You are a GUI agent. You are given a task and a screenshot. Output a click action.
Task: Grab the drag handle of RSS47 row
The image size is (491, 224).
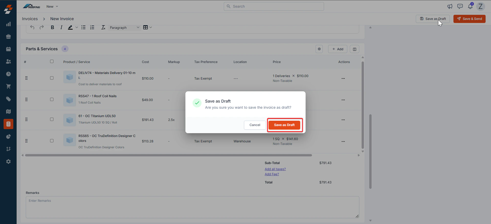(x=26, y=99)
